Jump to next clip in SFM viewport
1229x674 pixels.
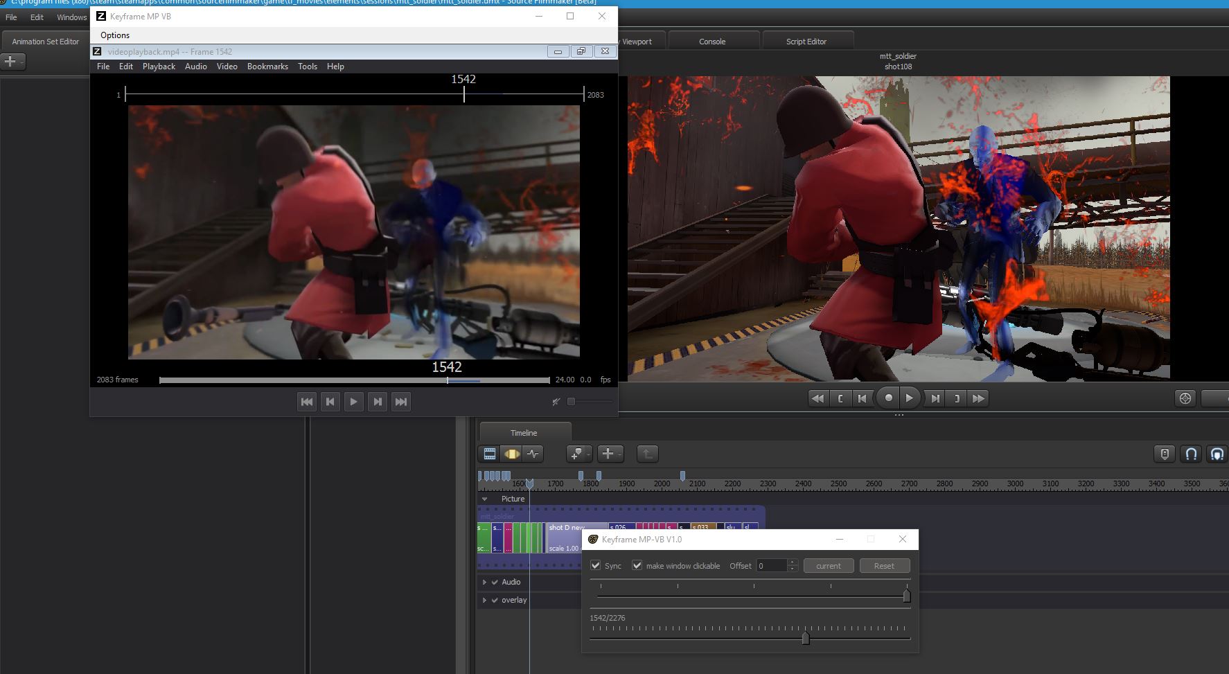click(935, 398)
